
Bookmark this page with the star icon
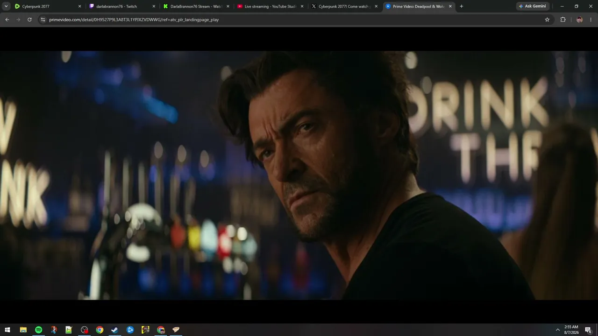[x=547, y=20]
